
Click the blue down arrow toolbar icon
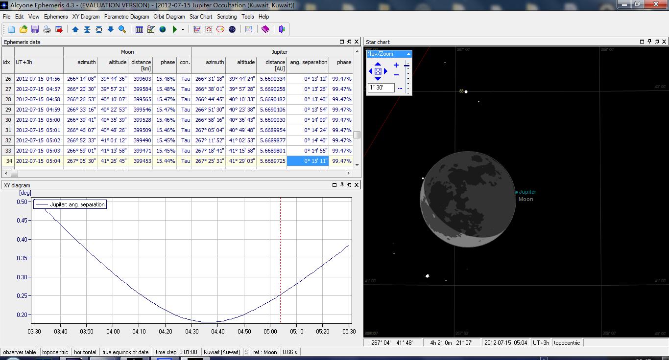pos(111,29)
